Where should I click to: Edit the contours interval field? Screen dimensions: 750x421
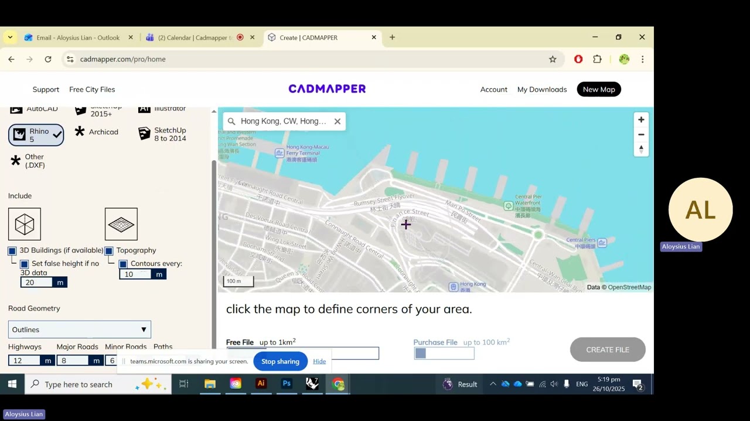[x=136, y=274]
